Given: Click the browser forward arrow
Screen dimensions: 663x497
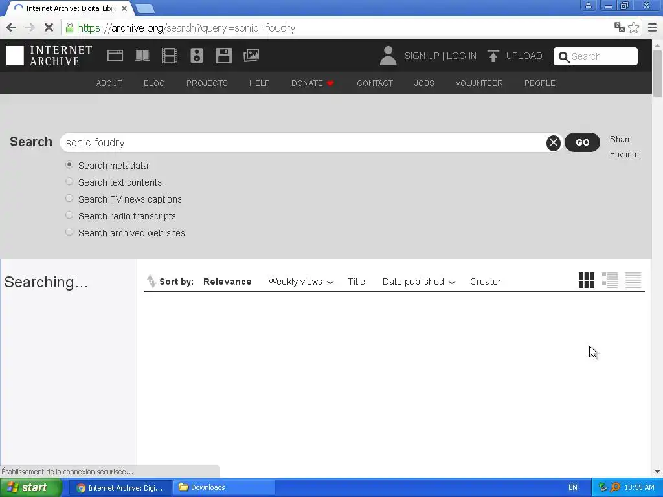Looking at the screenshot, I should [x=30, y=28].
